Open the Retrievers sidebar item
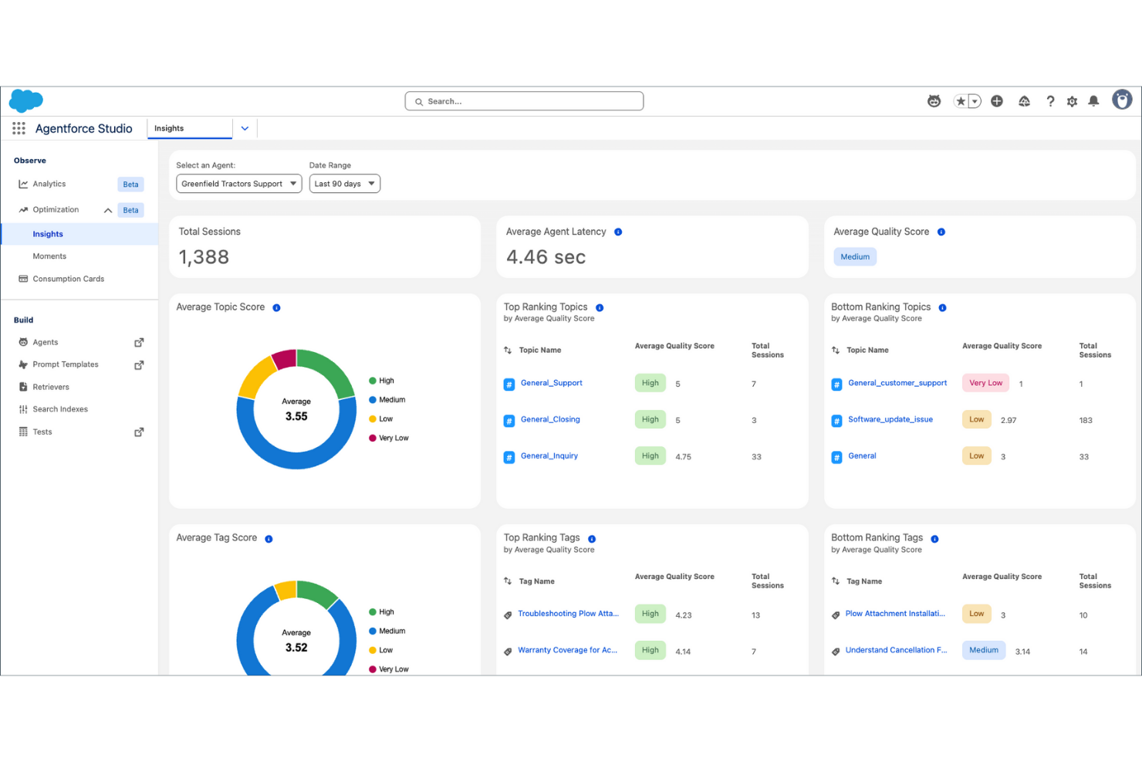 click(52, 386)
